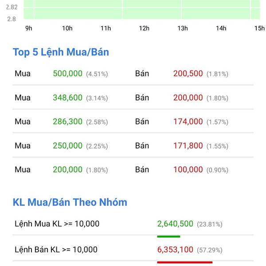This screenshot has width=266, height=266.
Task: Select the 100,000 sell order value
Action: pos(188,170)
